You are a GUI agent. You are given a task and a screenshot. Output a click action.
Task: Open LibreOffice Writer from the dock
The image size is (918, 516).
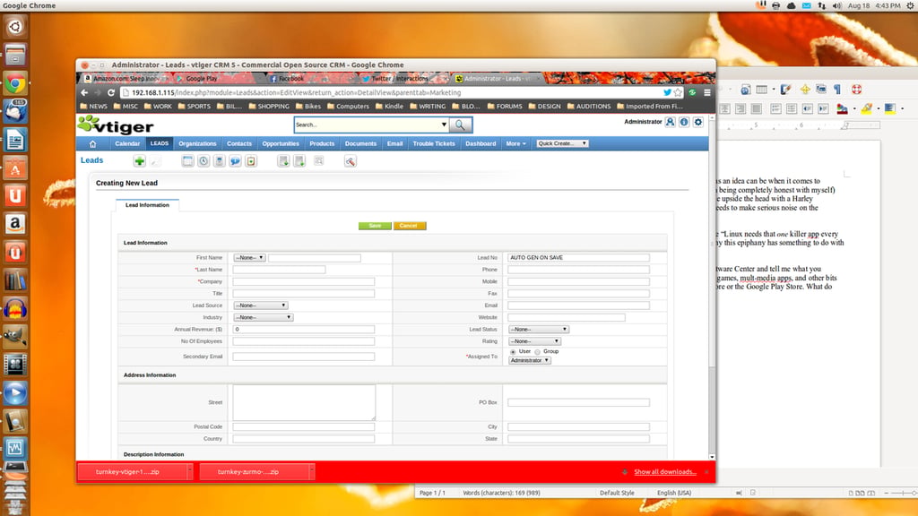pyautogui.click(x=15, y=140)
